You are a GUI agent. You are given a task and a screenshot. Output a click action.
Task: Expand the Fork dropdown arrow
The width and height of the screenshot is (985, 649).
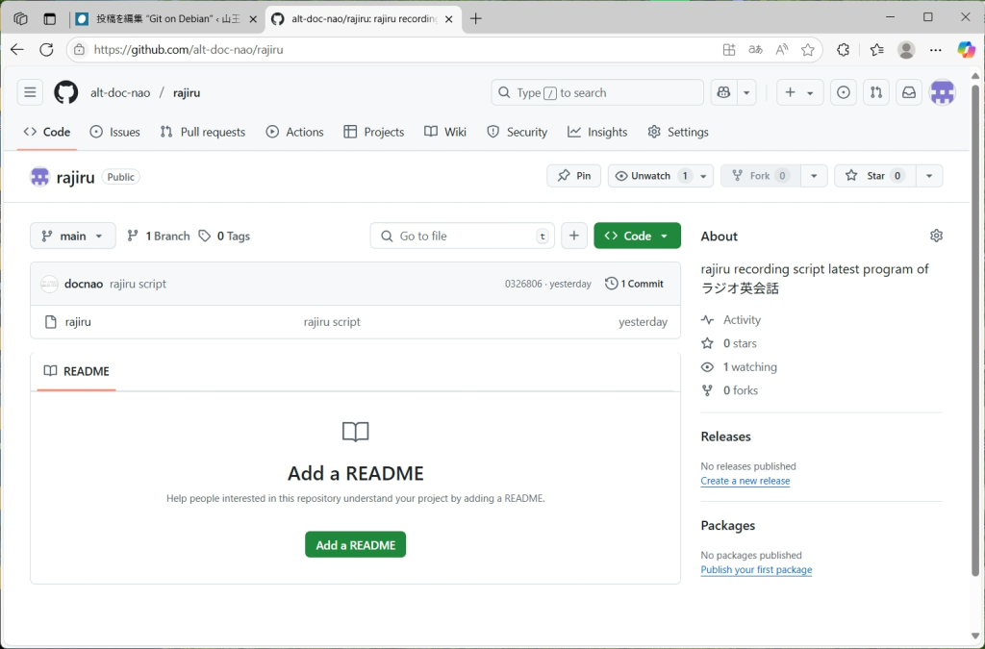(814, 176)
